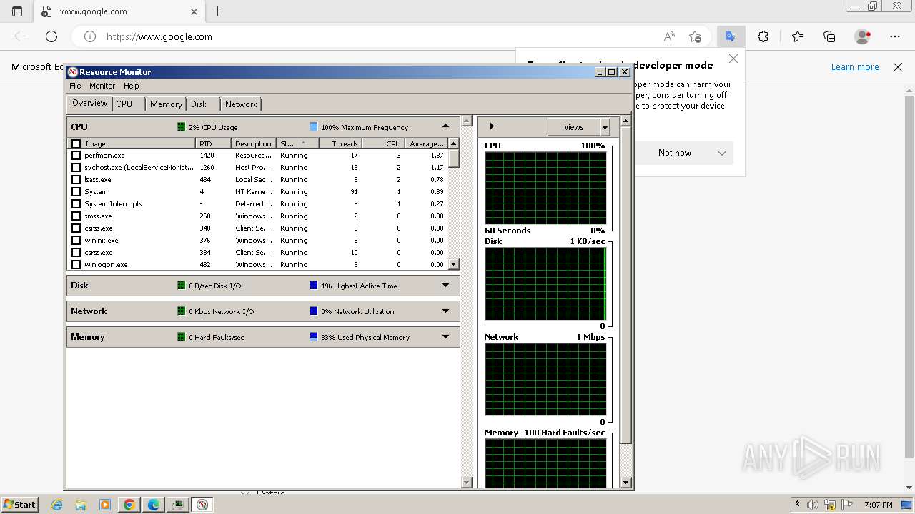Open the Collections icon in Edge
The image size is (915, 514).
(829, 36)
